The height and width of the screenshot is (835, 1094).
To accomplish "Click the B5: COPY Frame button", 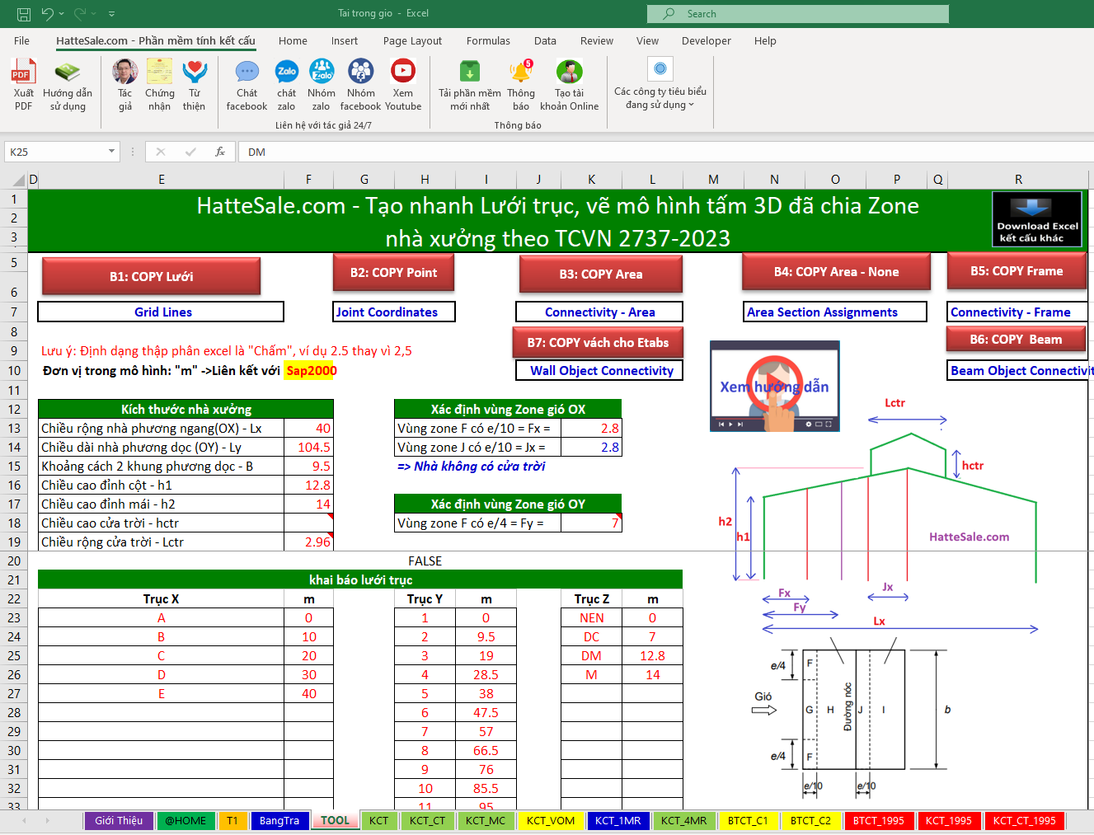I will [1017, 270].
